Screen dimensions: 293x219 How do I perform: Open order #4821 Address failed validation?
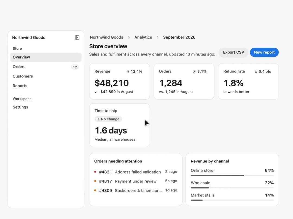click(x=136, y=172)
